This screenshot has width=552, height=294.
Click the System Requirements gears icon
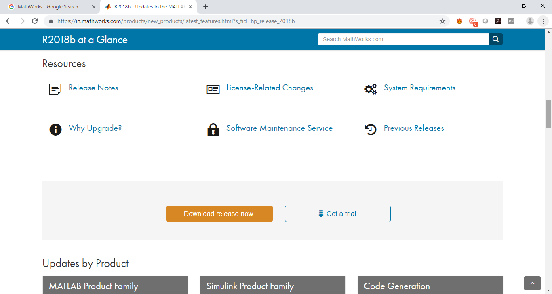[x=371, y=89]
